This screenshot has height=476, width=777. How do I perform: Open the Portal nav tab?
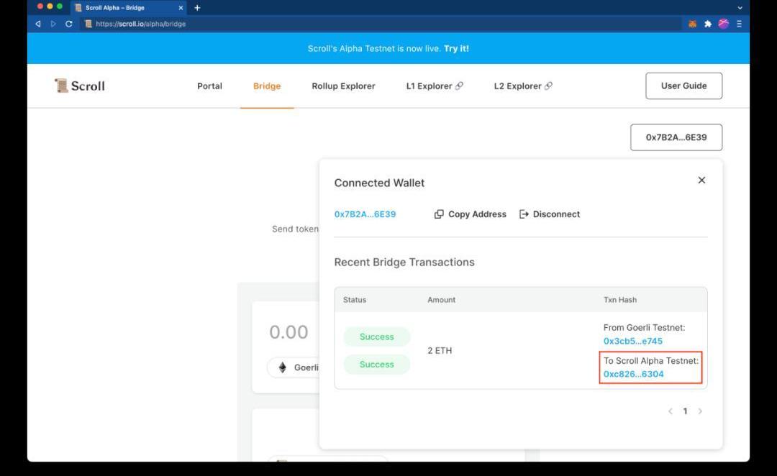click(209, 86)
